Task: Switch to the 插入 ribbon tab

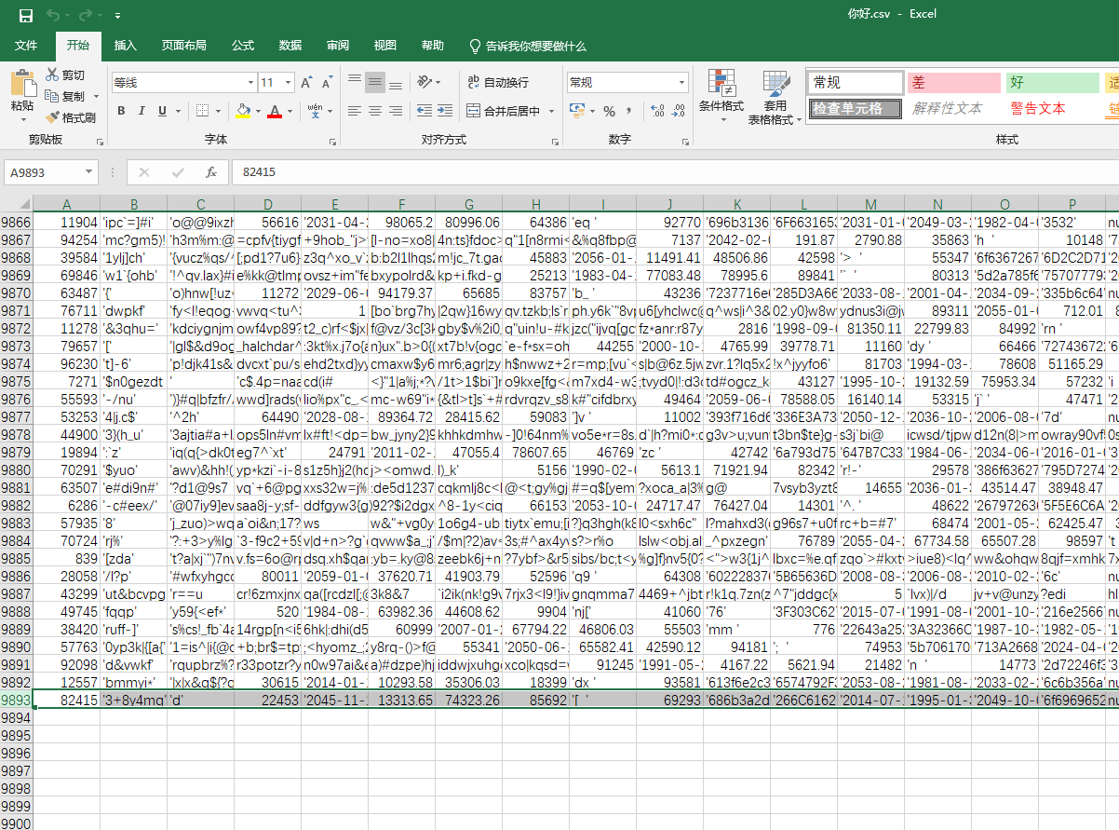Action: [127, 46]
